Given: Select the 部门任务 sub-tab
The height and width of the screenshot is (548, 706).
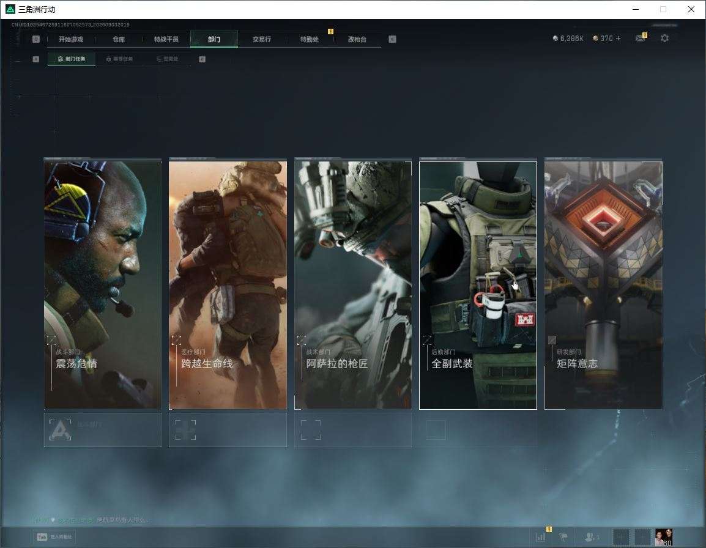Looking at the screenshot, I should (72, 59).
